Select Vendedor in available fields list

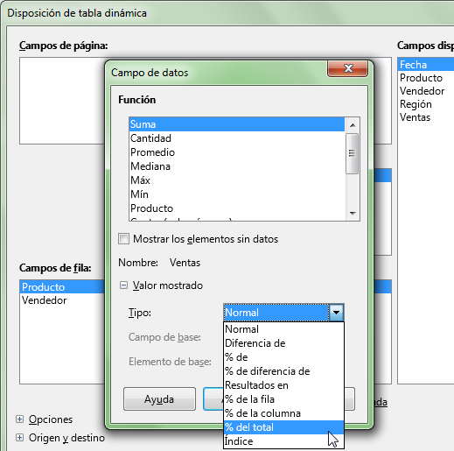click(426, 91)
